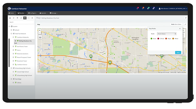
Task: Go to the Home menu
Action: coord(11,13)
